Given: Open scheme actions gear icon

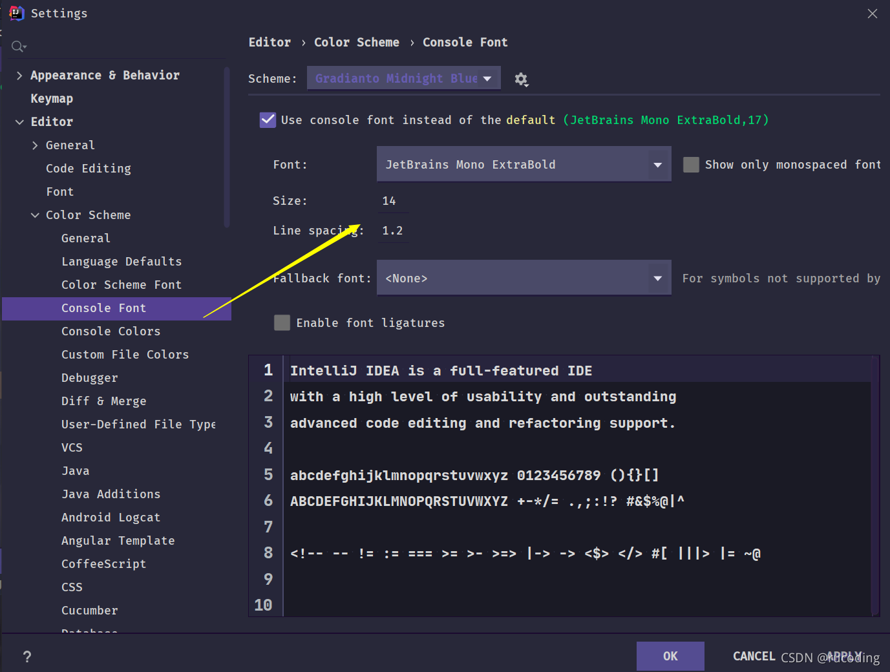Looking at the screenshot, I should [x=521, y=79].
